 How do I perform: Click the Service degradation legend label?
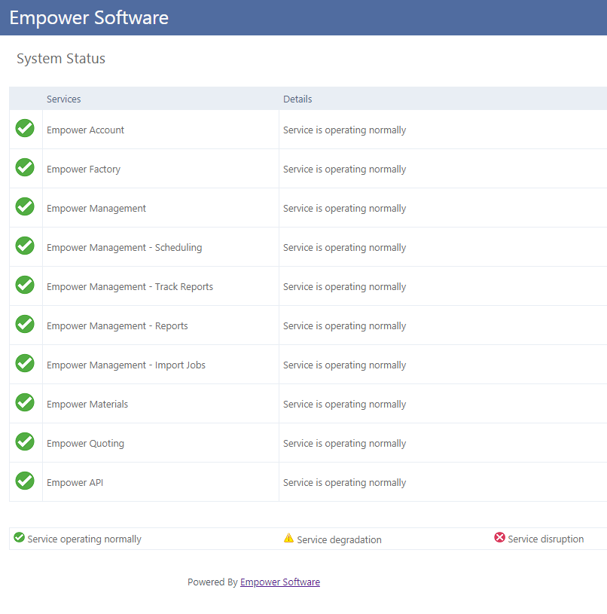click(339, 539)
